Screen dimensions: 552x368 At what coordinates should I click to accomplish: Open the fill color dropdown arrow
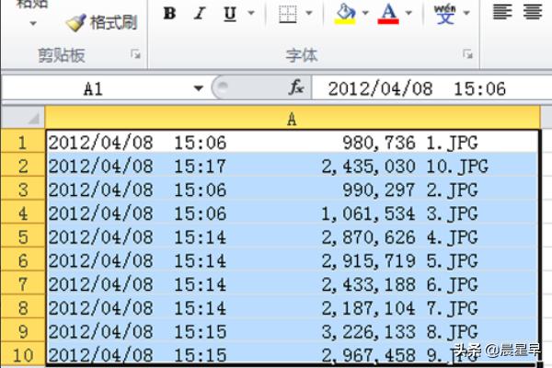(x=365, y=14)
